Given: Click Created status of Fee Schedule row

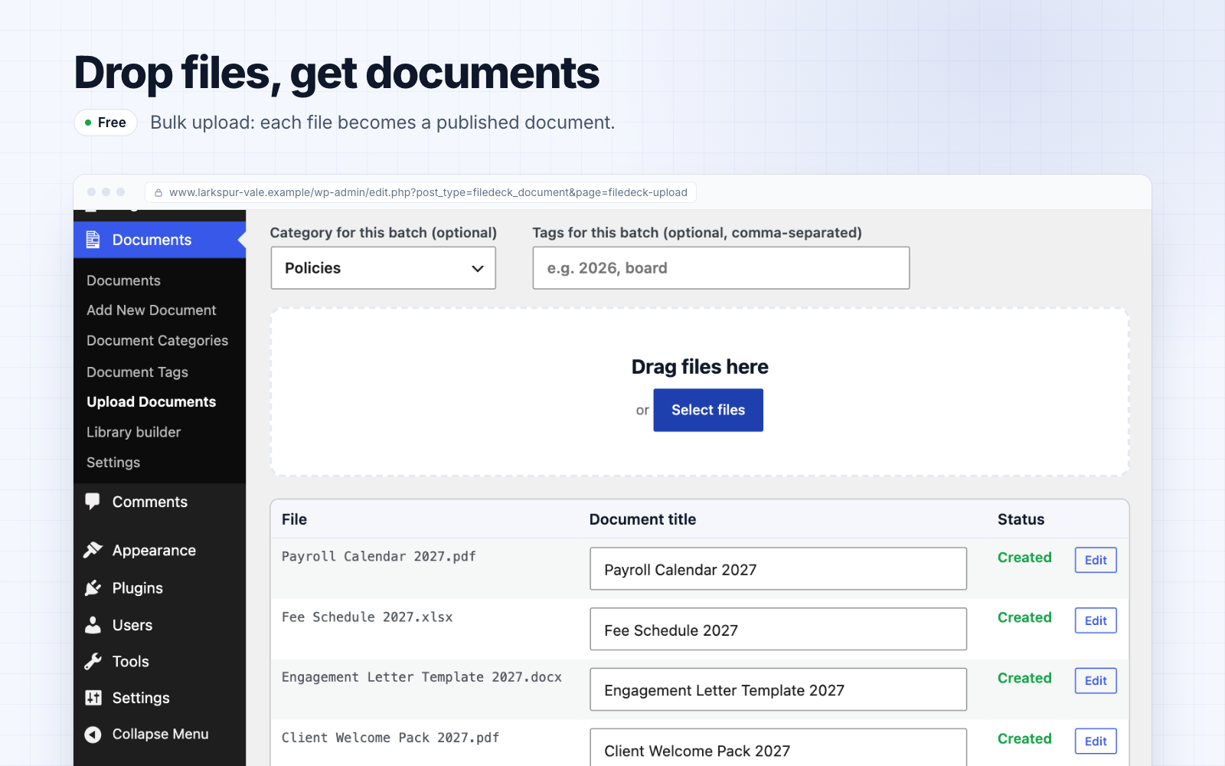Looking at the screenshot, I should click(x=1024, y=617).
